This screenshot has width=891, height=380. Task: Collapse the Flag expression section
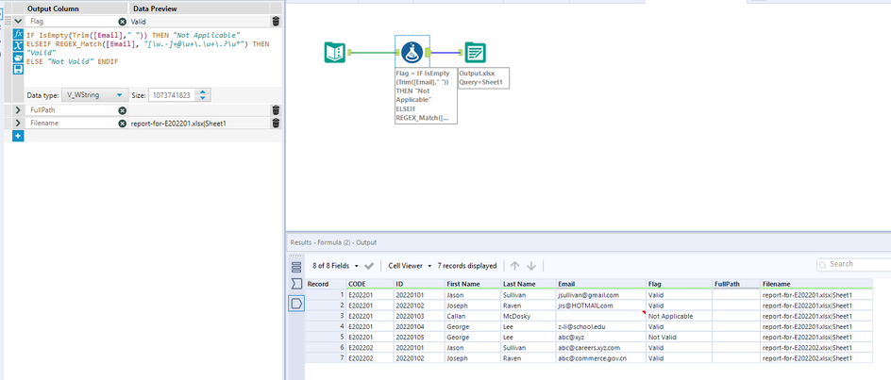tap(19, 21)
